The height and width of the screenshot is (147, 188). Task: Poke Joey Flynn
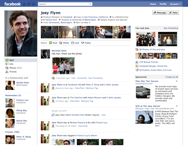[x=174, y=13]
